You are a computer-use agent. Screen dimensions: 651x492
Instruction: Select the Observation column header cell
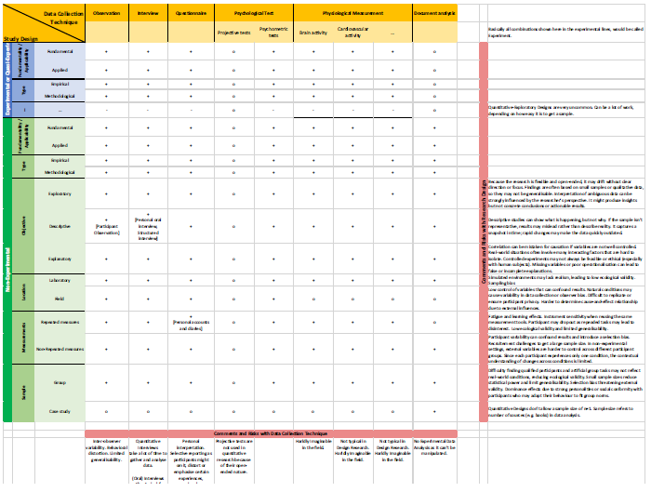(107, 13)
